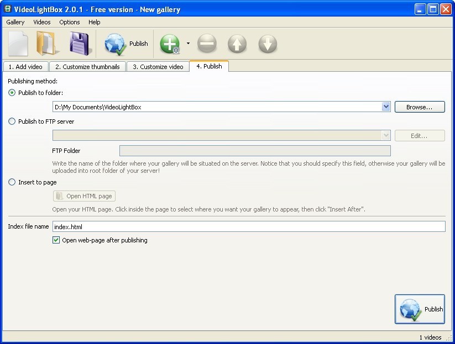This screenshot has height=344, width=455.
Task: Expand the add video dropdown arrow
Action: click(188, 44)
